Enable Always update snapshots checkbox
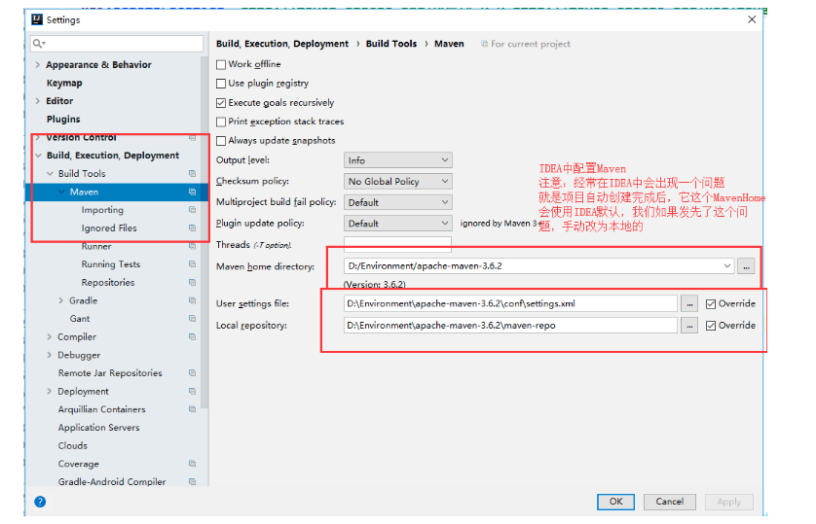 pyautogui.click(x=221, y=141)
